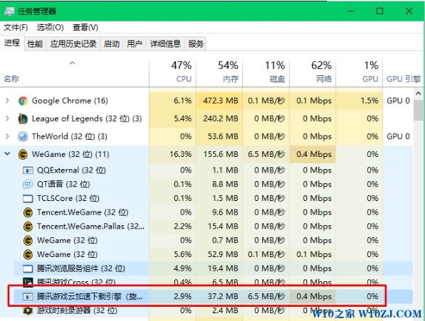Click the WeGame (11) parent group icon
This screenshot has width=425, height=321.
[23, 154]
